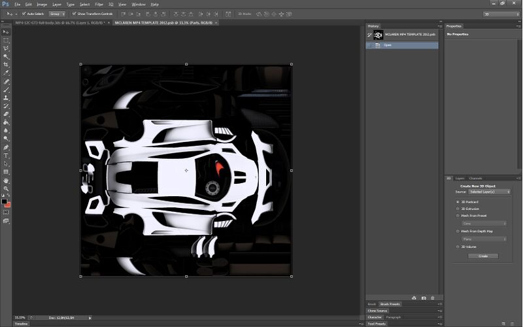Create new snapshot camera icon in History
Screen dimensions: 523x327
[424, 298]
